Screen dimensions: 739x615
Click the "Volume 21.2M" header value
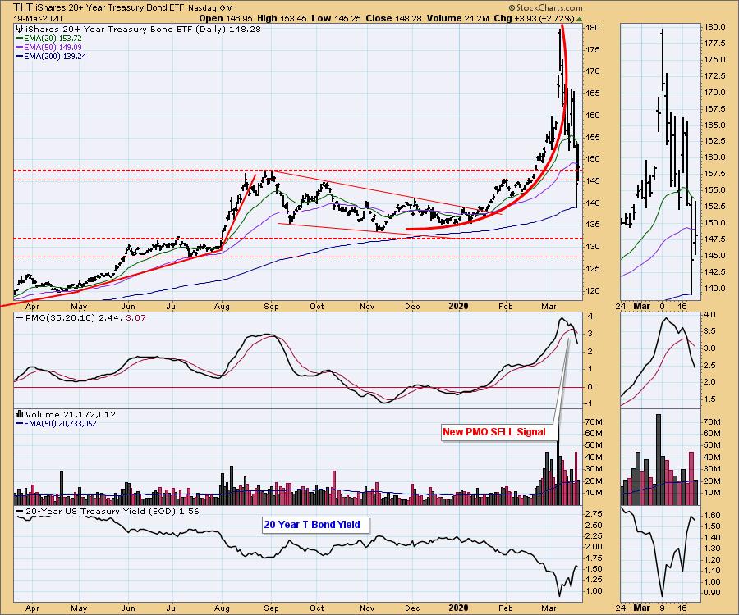point(457,18)
